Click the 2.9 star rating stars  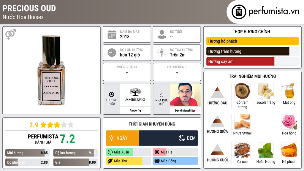pyautogui.click(x=57, y=125)
